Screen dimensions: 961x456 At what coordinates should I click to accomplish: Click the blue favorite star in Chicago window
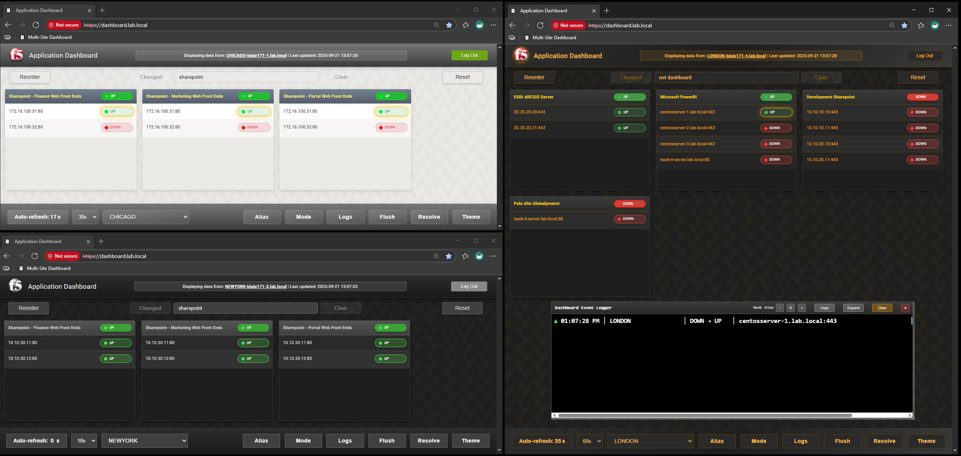tap(449, 25)
